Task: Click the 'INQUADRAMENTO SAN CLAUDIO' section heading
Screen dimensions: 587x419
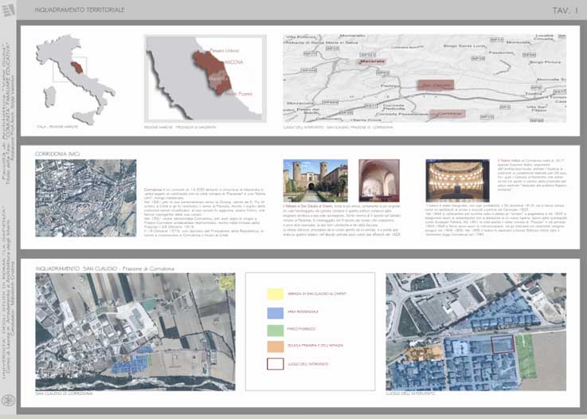Action: (105, 269)
